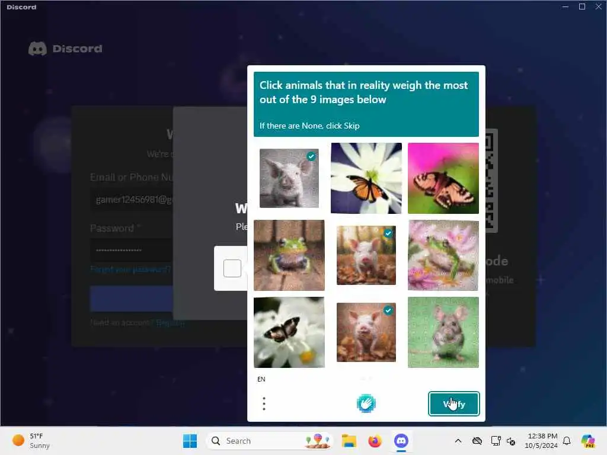
Task: Open the notifications bell icon
Action: coord(567,441)
